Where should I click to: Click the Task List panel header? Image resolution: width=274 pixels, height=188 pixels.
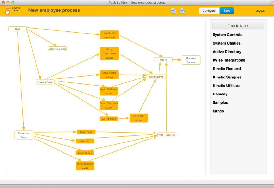pyautogui.click(x=238, y=26)
